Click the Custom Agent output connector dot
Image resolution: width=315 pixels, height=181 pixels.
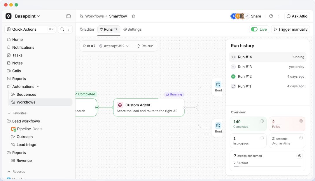point(184,107)
